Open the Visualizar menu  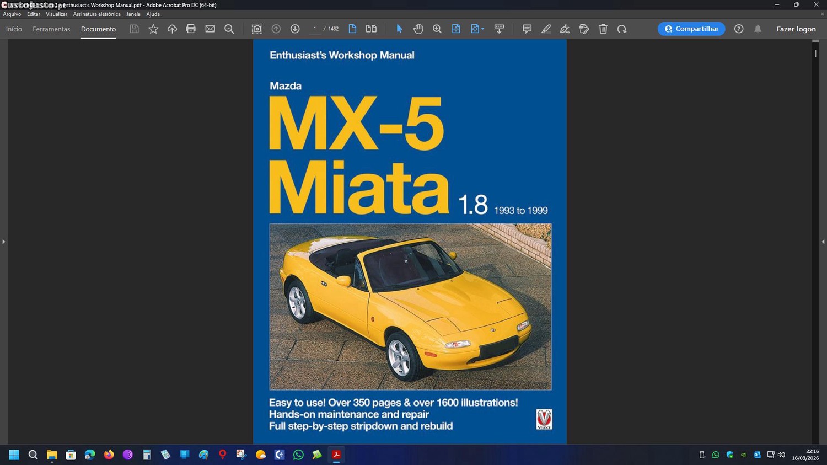[x=56, y=14]
